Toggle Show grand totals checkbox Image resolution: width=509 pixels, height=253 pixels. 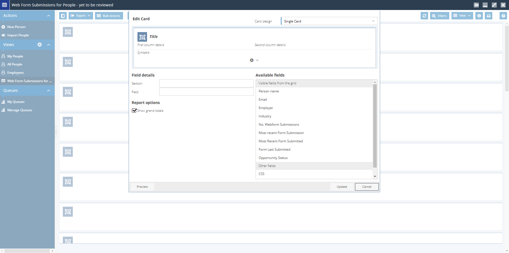(134, 110)
